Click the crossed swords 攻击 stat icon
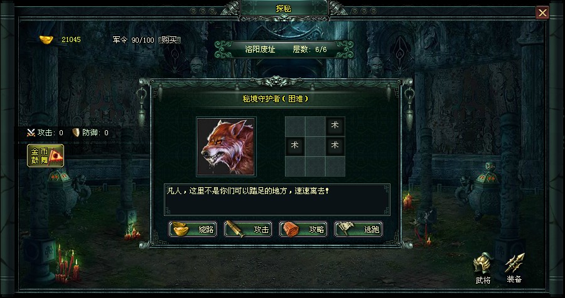 (x=31, y=133)
